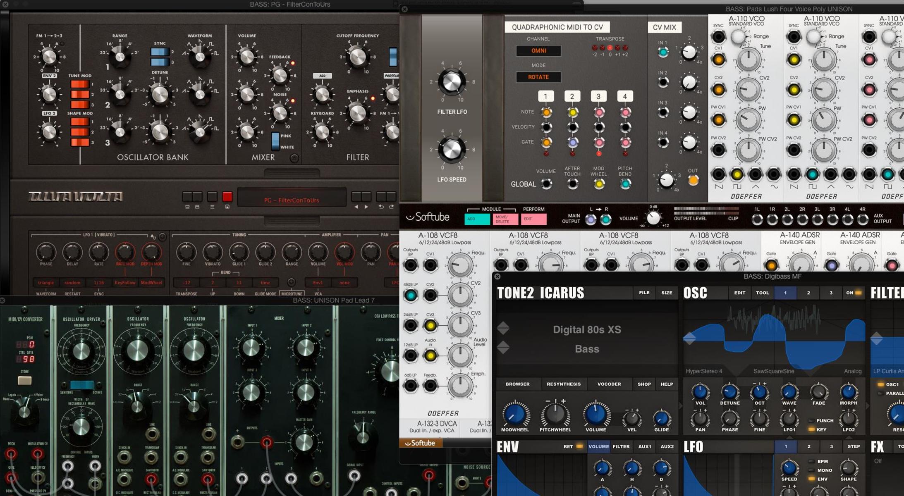Open the Env1 VCA dropdown in Diva
Viewport: 904px width, 496px height.
(318, 283)
